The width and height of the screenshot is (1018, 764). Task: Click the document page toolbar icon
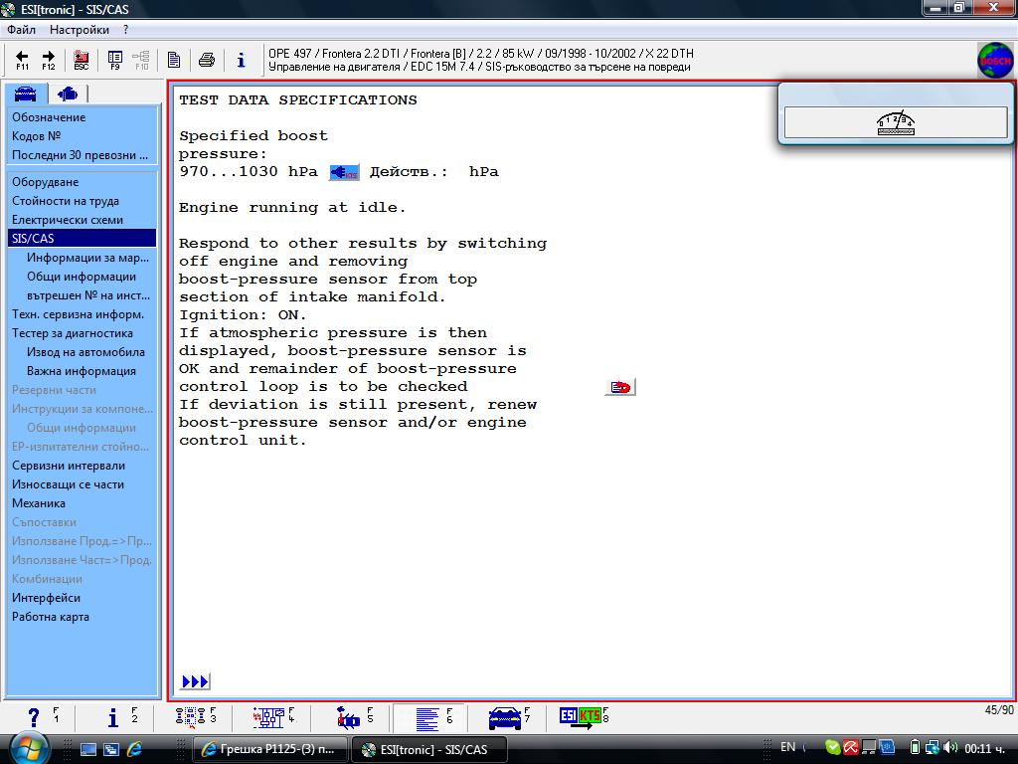174,60
